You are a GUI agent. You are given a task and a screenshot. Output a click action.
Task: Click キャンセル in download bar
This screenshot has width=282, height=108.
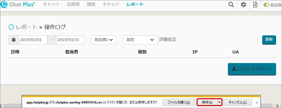tap(238, 102)
